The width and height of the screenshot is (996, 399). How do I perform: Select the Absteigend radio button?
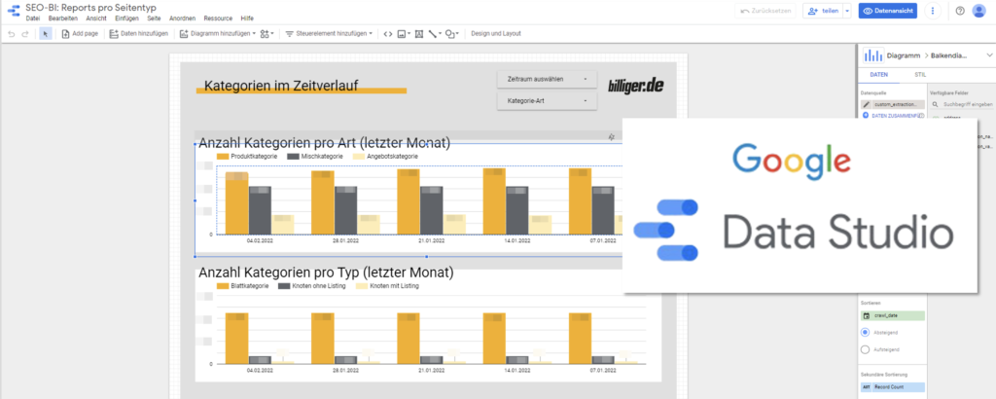pos(865,332)
